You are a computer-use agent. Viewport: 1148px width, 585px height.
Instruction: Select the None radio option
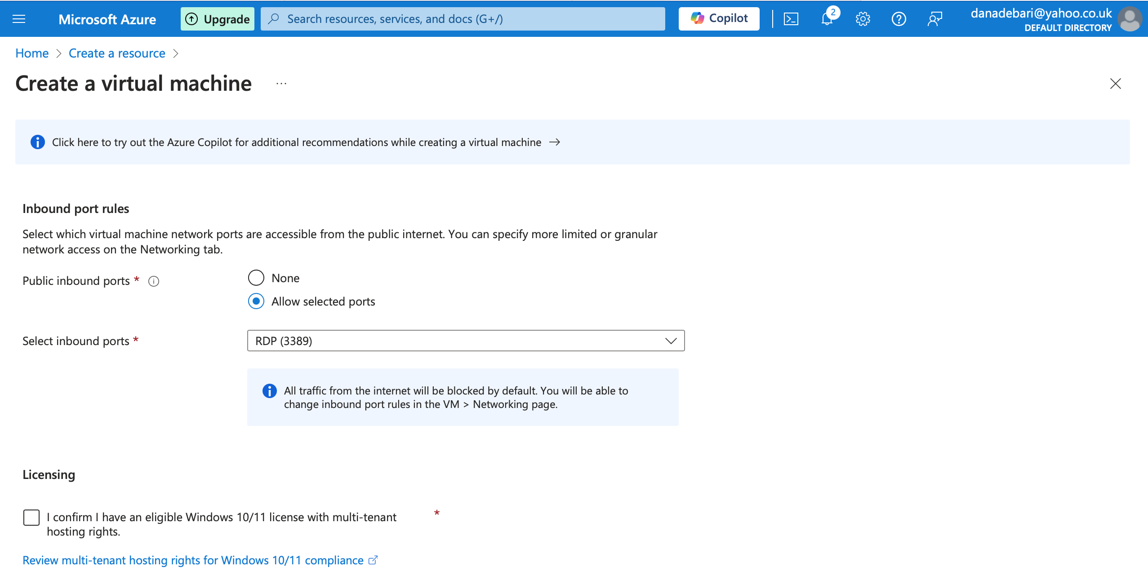click(256, 278)
